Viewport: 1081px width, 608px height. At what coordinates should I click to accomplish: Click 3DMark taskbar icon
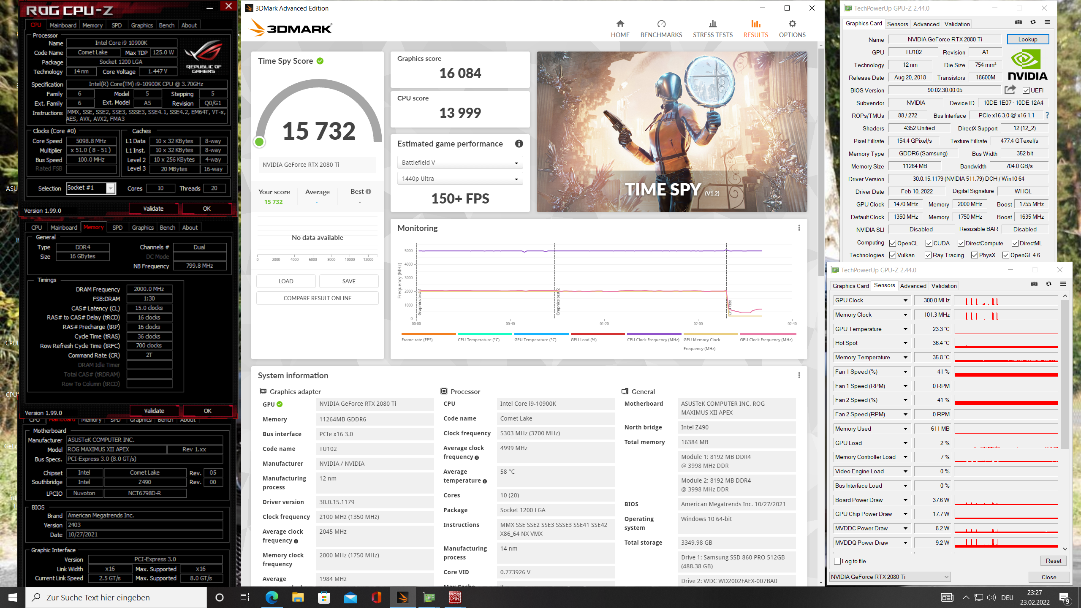pyautogui.click(x=402, y=597)
